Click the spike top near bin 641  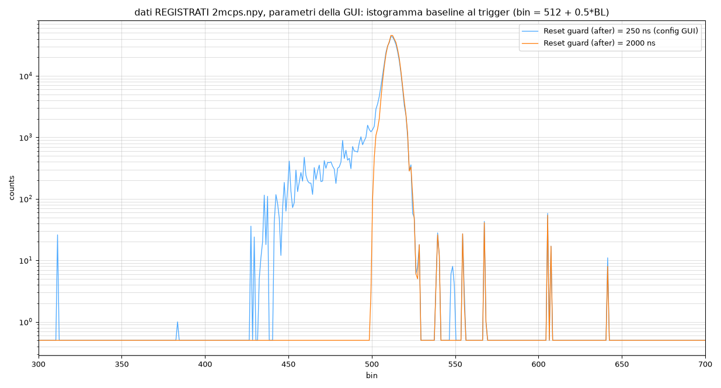608,258
